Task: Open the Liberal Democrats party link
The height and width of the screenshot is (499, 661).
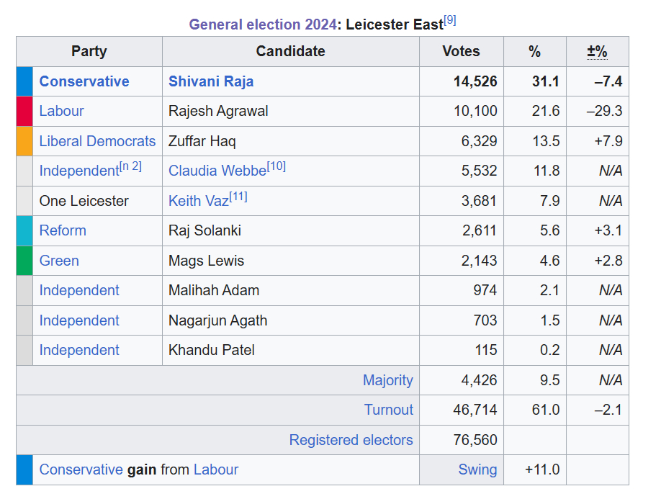Action: (x=97, y=141)
